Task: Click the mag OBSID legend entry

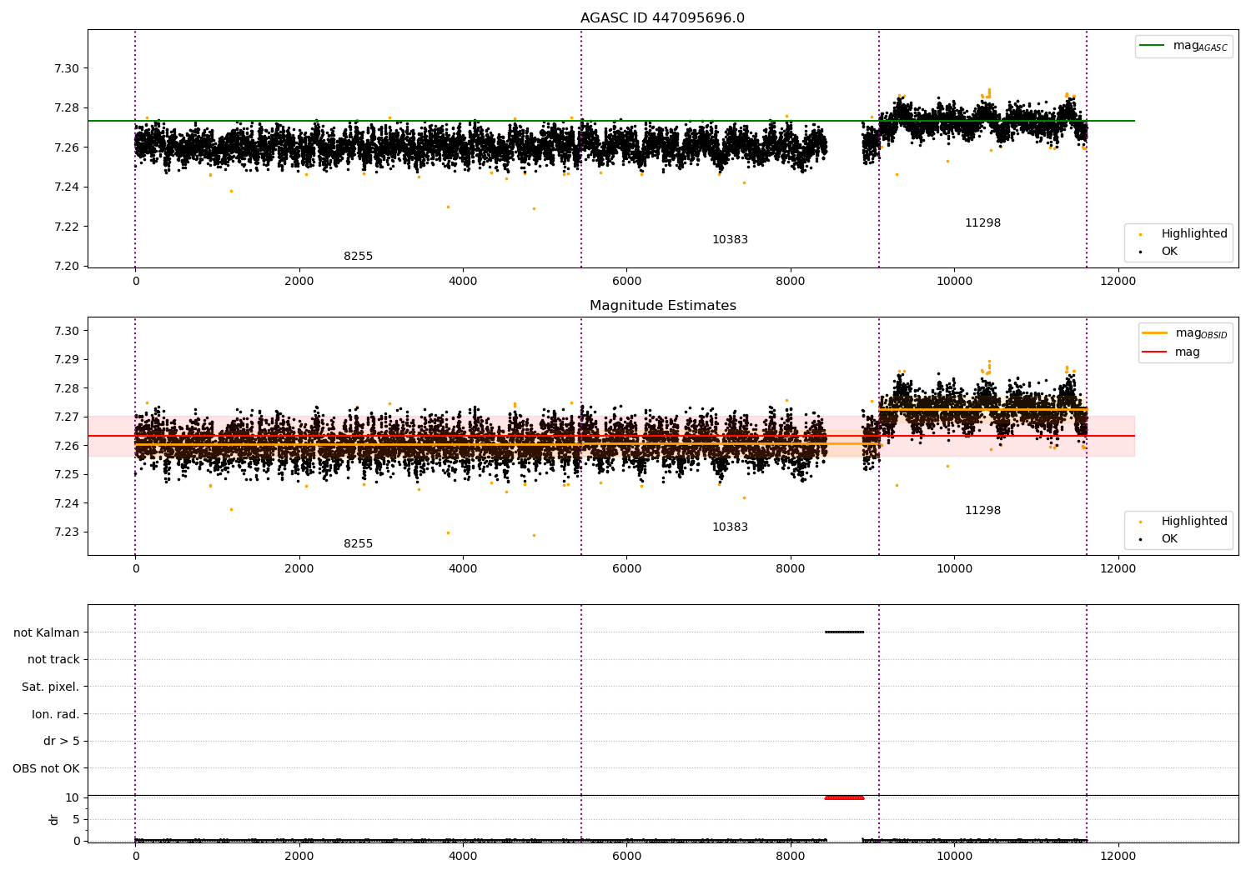Action: (x=1185, y=333)
